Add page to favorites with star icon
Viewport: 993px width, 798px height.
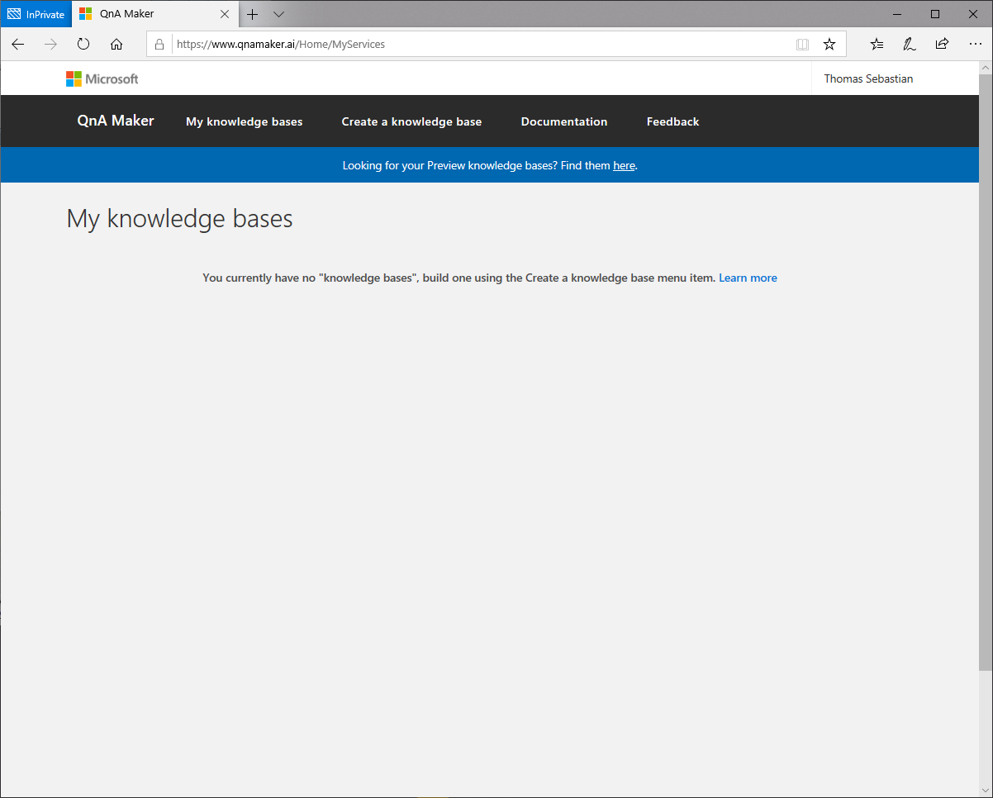point(829,45)
